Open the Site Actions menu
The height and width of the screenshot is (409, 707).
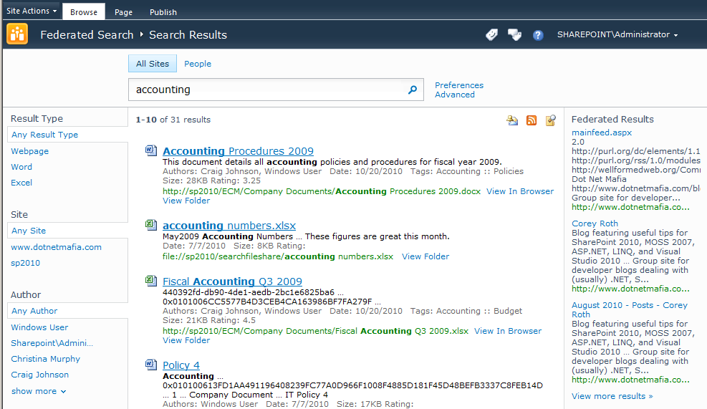(x=32, y=11)
